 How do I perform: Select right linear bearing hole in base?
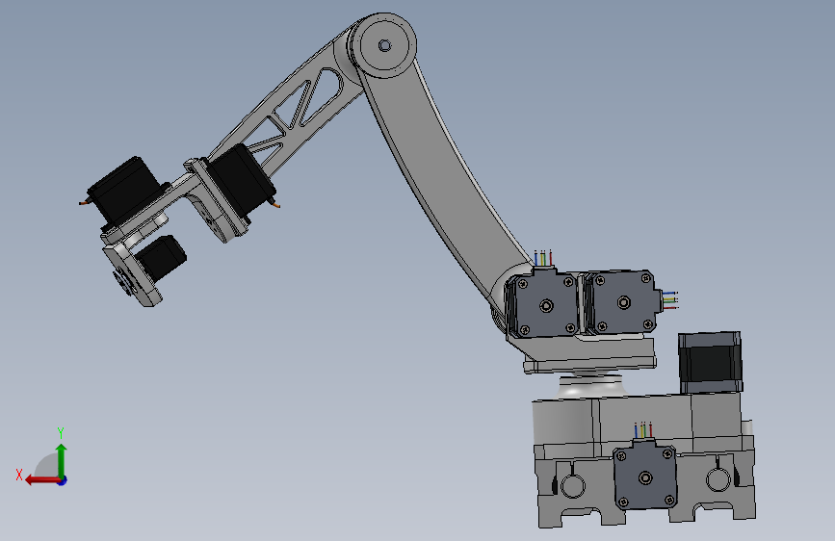click(x=718, y=478)
